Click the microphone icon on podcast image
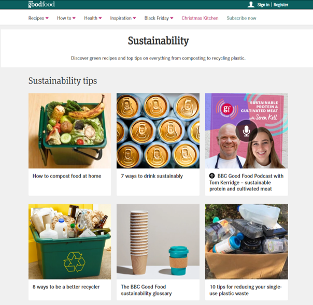 coord(247,131)
